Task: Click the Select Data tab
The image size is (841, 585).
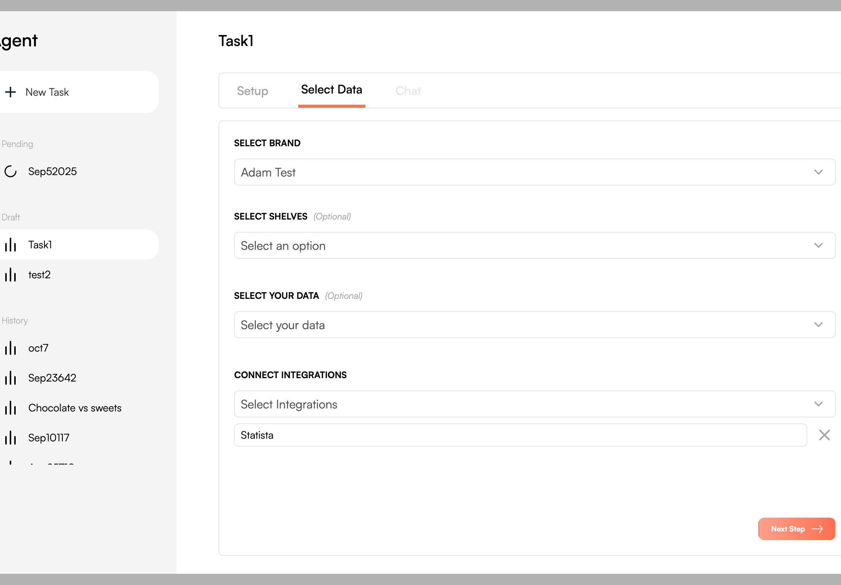Action: (331, 90)
